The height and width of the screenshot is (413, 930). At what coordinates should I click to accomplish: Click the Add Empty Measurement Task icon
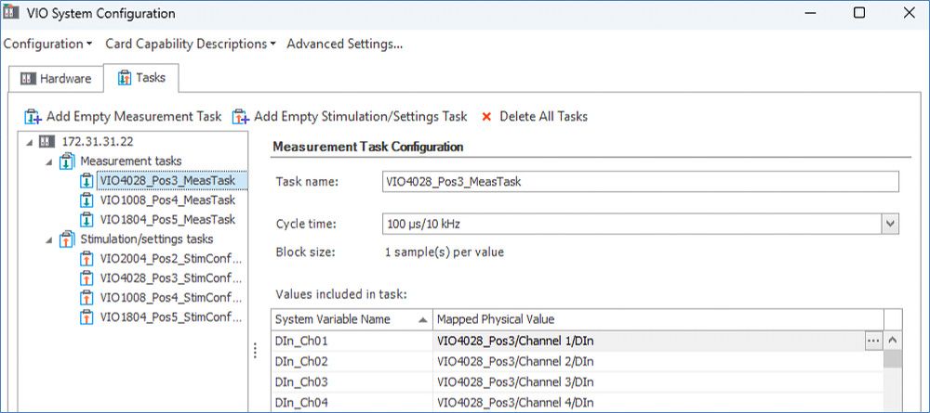click(x=33, y=117)
